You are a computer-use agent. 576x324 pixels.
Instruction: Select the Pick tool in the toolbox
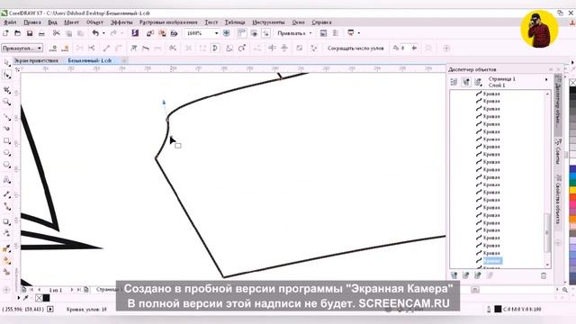(x=6, y=63)
